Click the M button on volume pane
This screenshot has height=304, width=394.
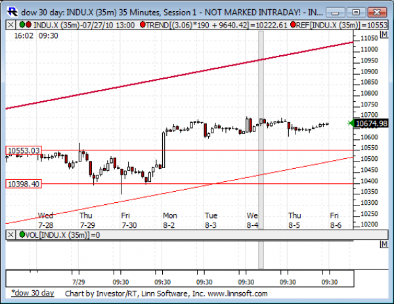[x=384, y=244]
